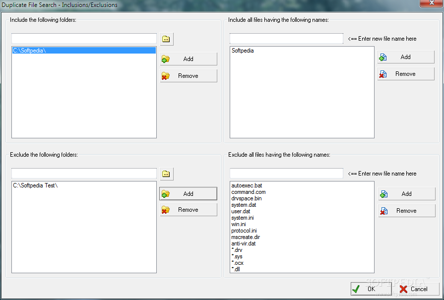This screenshot has width=444, height=300.
Task: Remove folder from the include folders list
Action: click(x=189, y=76)
